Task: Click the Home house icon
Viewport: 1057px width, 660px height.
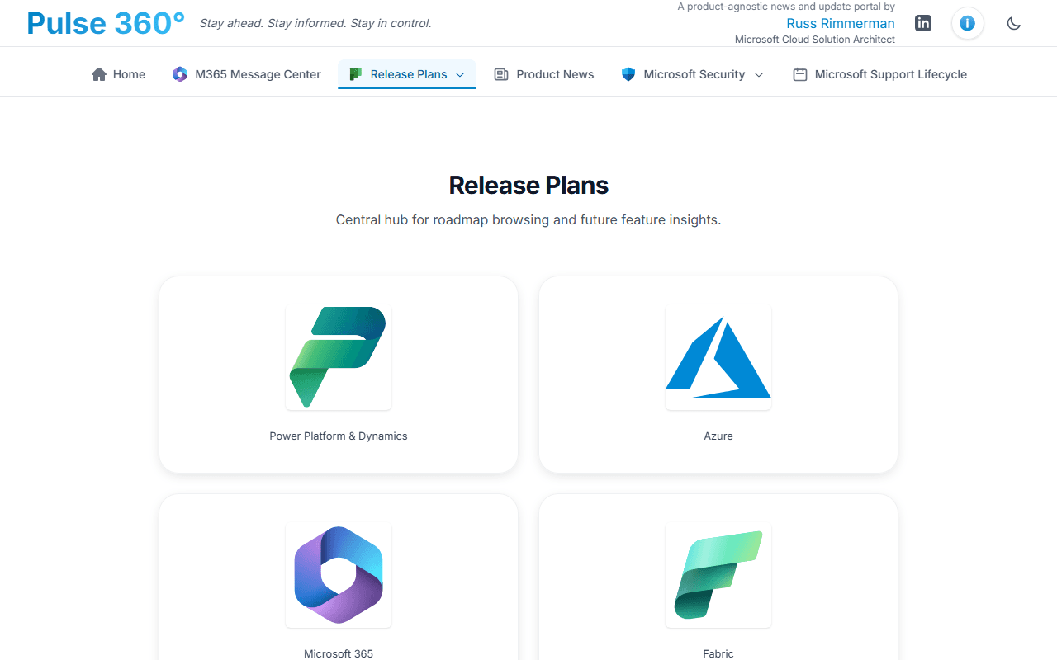Action: point(99,74)
